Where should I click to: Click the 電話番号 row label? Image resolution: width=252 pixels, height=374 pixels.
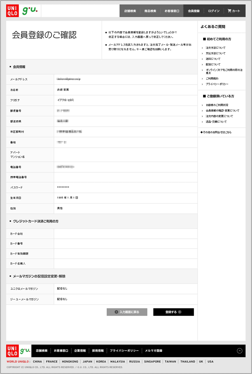16,167
